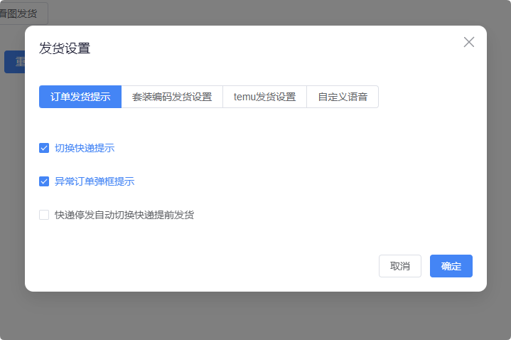Select the temu发货设置 tab
Viewport: 511px width, 340px height.
pos(264,97)
